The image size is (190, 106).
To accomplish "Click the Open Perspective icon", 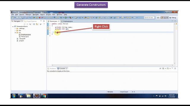I will [x=158, y=18].
